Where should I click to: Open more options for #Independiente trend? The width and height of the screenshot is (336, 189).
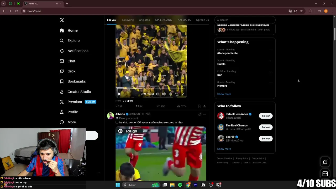(271, 50)
